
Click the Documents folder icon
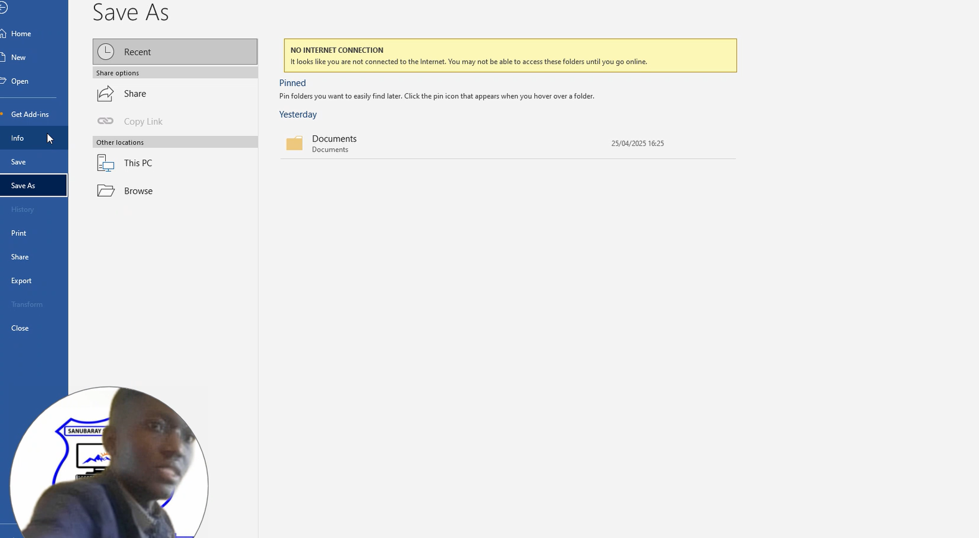[294, 144]
